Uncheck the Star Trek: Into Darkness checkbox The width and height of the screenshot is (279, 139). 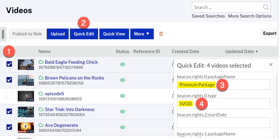click(9, 111)
